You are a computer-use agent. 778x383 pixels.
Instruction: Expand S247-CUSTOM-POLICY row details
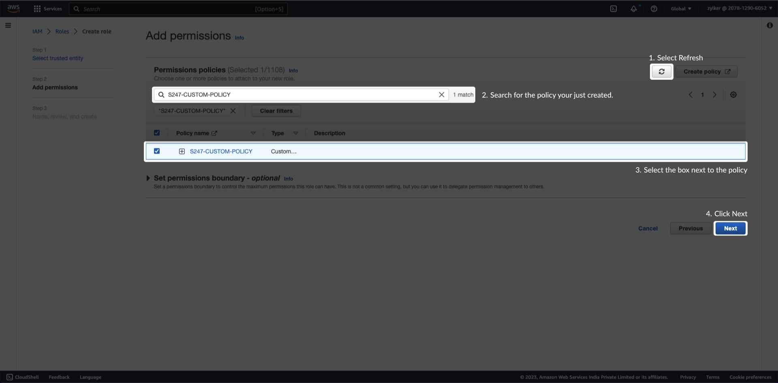click(182, 152)
